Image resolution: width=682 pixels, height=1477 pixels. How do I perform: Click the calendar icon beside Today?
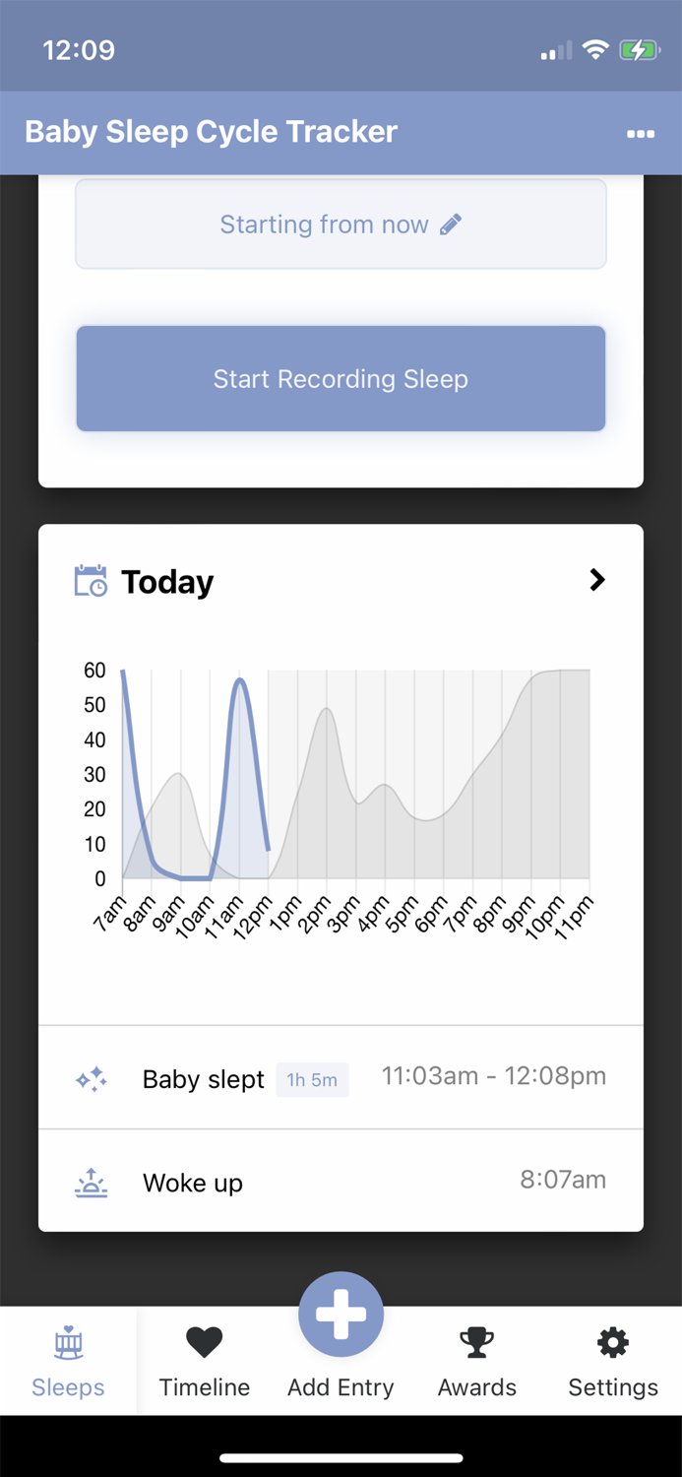click(x=91, y=581)
